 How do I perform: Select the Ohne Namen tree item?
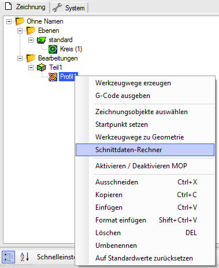(45, 21)
